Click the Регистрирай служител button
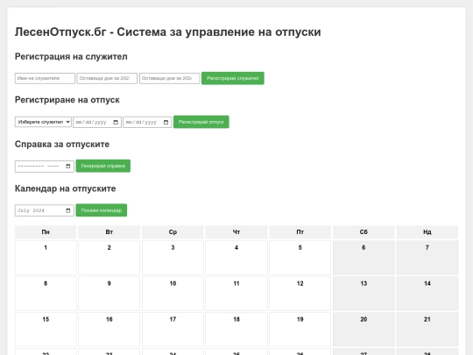This screenshot has height=355, width=473. (x=233, y=78)
